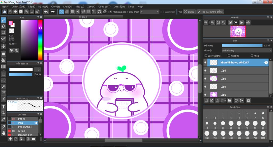Hide the Lớp3 layer visibility
Image resolution: width=273 pixels, height=147 pixels.
point(205,71)
